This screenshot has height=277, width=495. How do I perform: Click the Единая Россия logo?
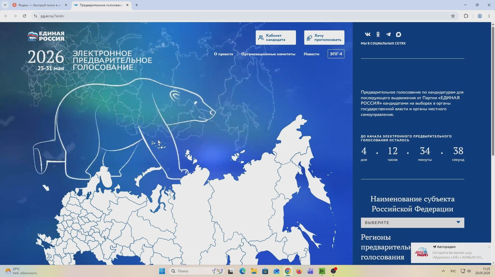(x=46, y=36)
